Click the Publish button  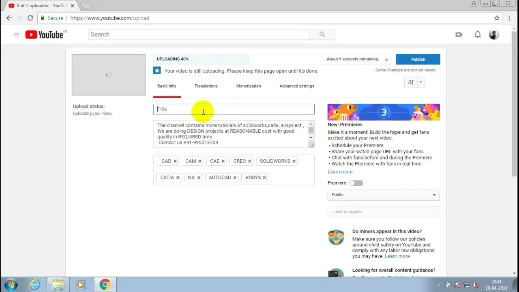[x=418, y=59]
